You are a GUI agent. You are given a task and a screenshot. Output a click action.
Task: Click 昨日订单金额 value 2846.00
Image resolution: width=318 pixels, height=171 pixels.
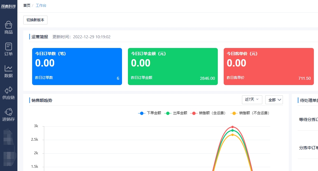(207, 78)
